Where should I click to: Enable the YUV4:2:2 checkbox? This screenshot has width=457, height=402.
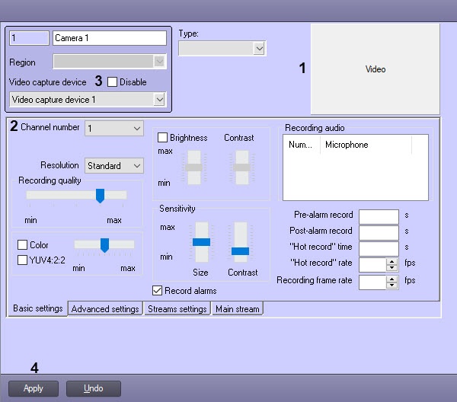pyautogui.click(x=22, y=260)
